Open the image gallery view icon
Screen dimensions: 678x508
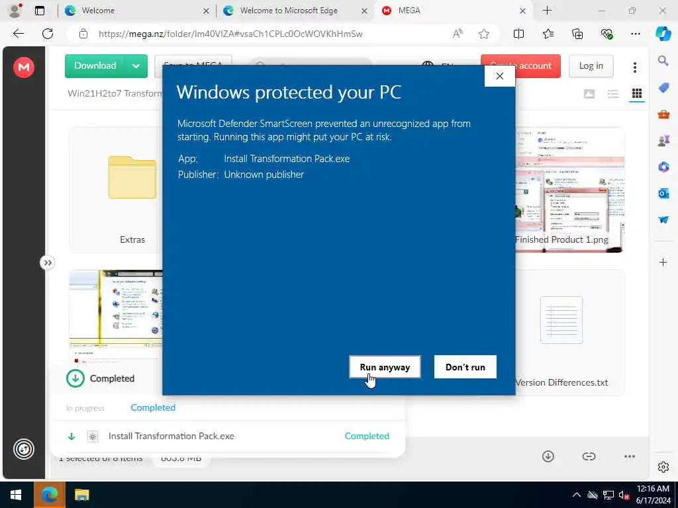(x=589, y=94)
